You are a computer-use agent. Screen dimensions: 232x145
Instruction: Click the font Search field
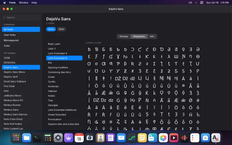coord(21,17)
